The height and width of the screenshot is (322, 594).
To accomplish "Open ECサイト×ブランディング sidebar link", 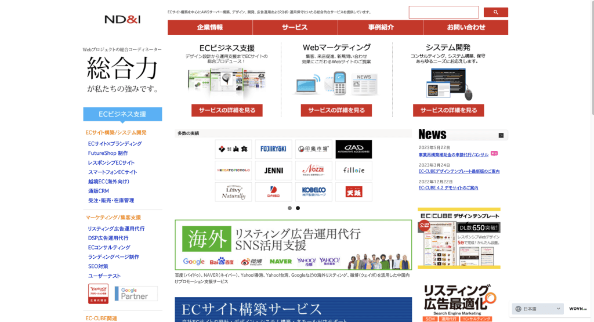I will [115, 143].
